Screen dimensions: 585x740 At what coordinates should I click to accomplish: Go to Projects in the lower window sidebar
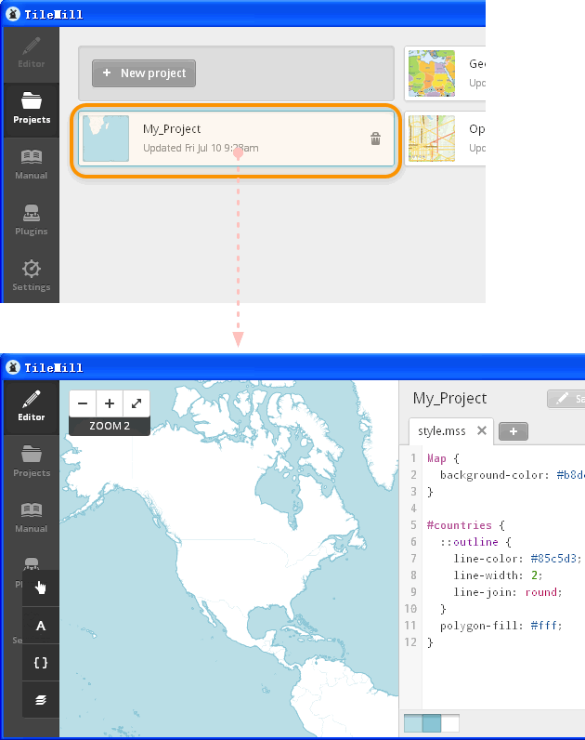pos(31,460)
